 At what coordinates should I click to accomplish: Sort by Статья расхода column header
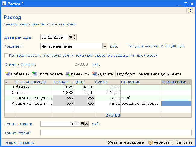point(34,82)
